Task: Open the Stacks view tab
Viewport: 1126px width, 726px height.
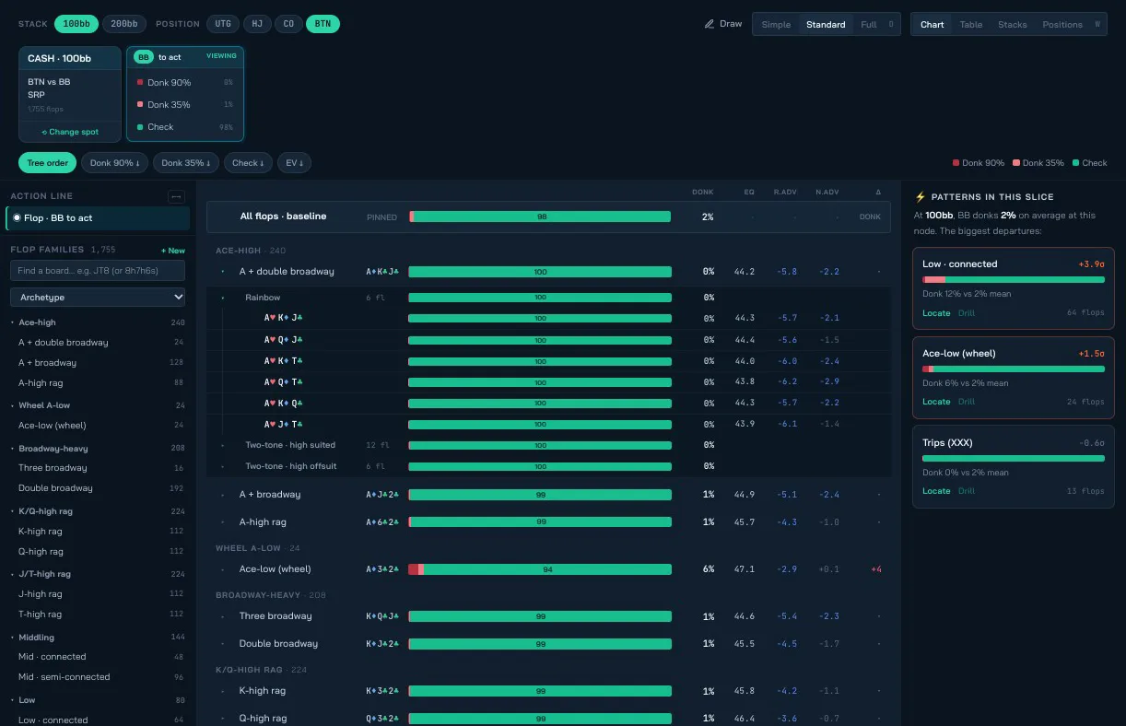Action: coord(1013,25)
